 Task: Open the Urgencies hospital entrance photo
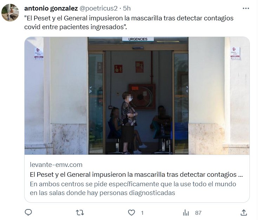tap(137, 96)
